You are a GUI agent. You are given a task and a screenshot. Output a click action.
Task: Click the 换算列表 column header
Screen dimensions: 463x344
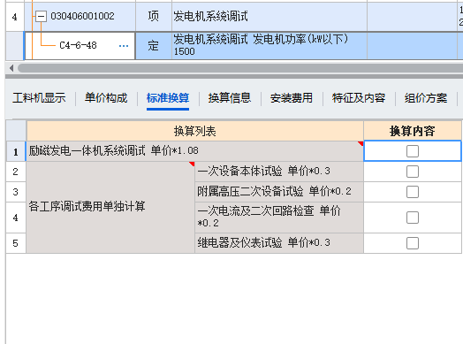click(195, 131)
